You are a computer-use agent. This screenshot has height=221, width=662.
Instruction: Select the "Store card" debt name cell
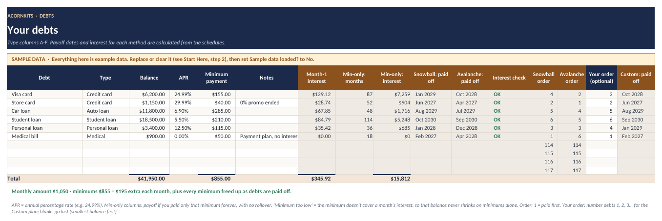point(44,102)
